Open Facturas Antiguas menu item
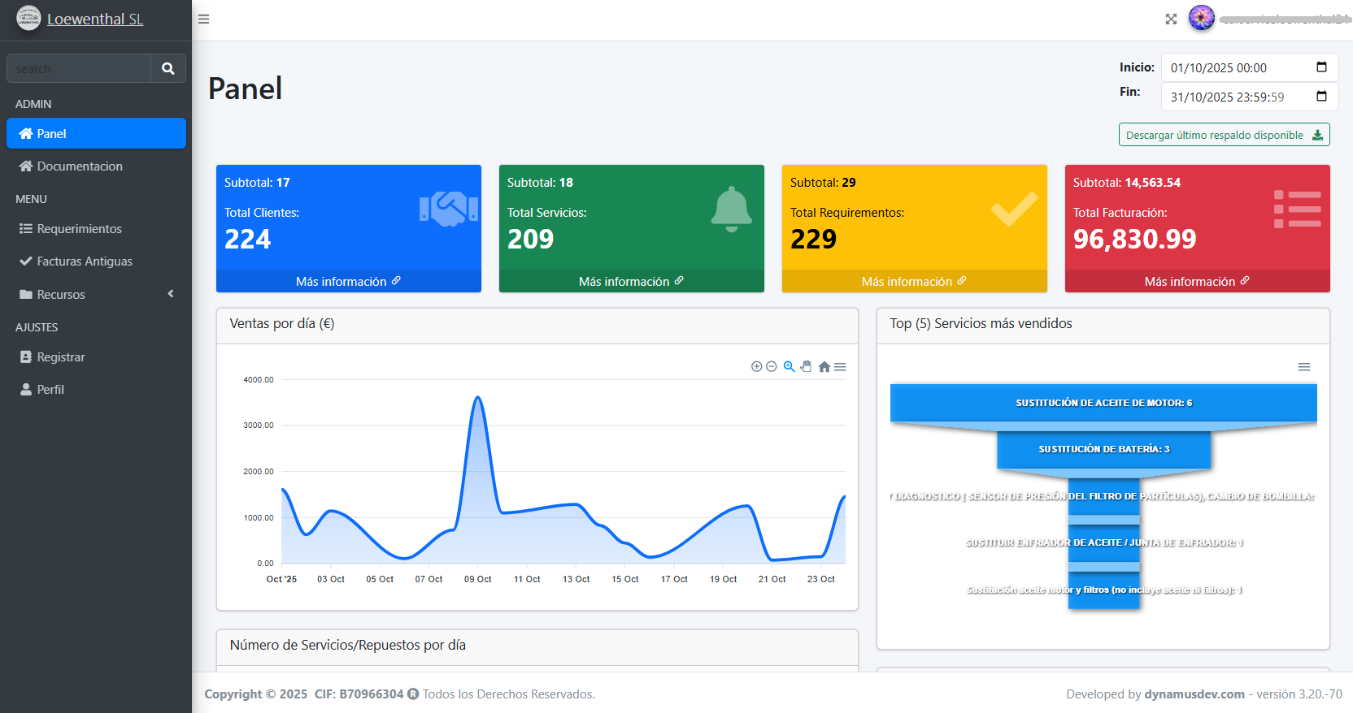Image resolution: width=1353 pixels, height=713 pixels. coord(85,261)
